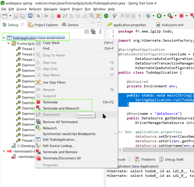The width and height of the screenshot is (194, 187).
Task: Choose Terminate from context menu
Action: pos(76,102)
